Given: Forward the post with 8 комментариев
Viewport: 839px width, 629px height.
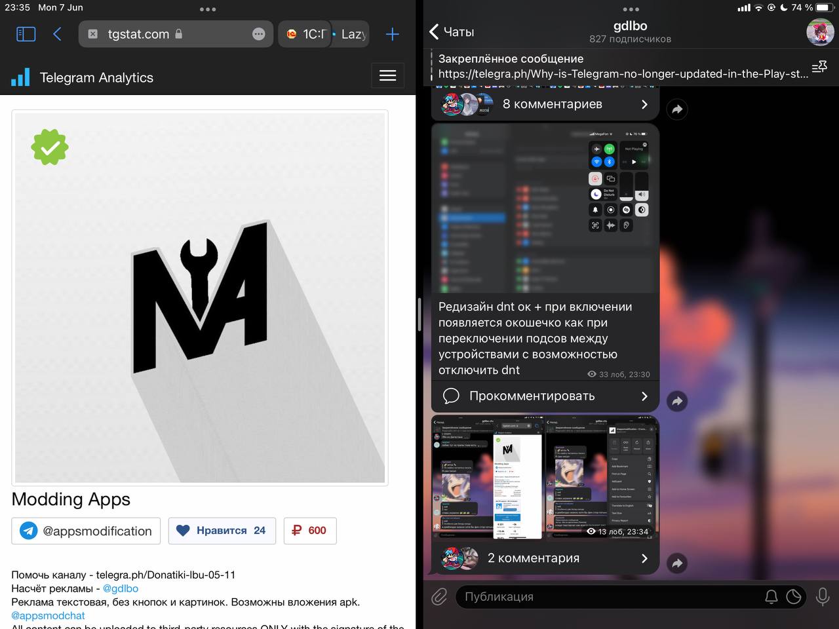Looking at the screenshot, I should tap(677, 109).
